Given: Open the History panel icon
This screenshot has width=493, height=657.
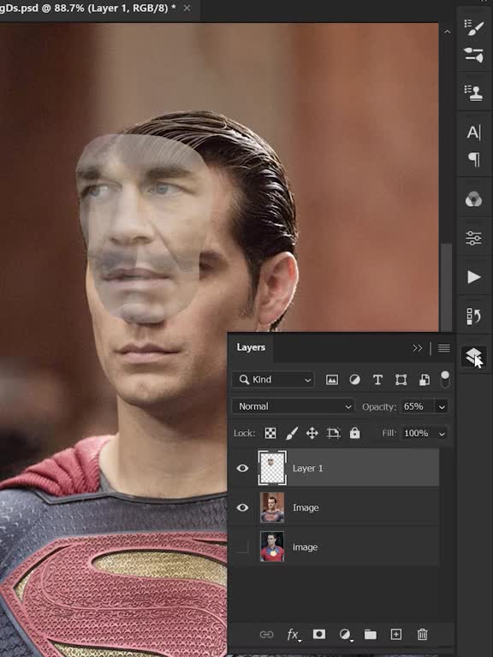Looking at the screenshot, I should (474, 317).
